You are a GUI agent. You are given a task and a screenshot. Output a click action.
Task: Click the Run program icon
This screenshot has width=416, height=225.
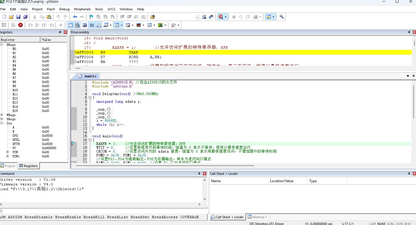pos(13,25)
